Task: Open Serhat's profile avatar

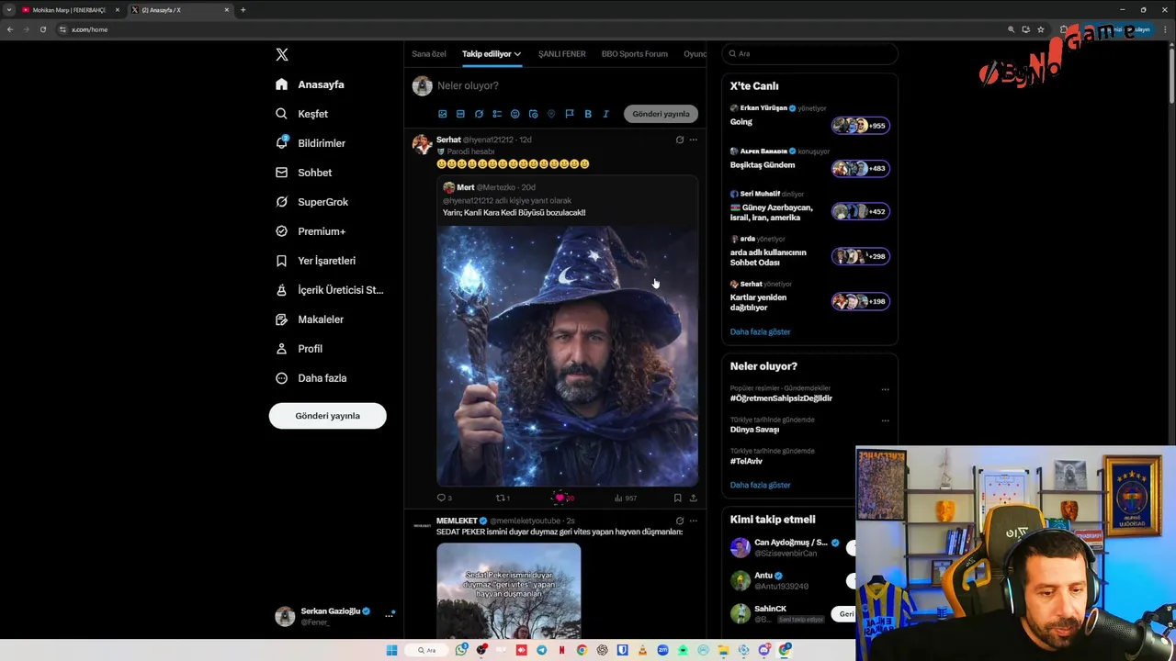Action: click(422, 144)
